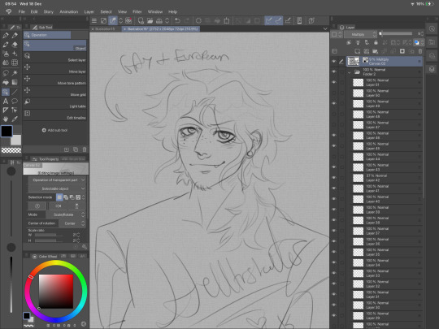Open the Filter menu
The height and width of the screenshot is (329, 439).
point(137,11)
